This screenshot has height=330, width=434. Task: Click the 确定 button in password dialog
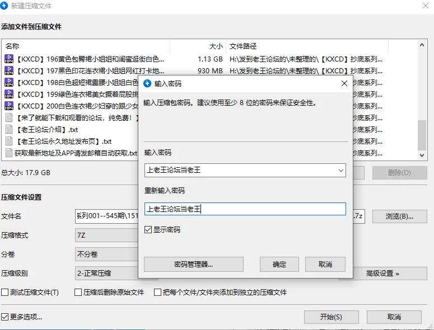pos(279,264)
